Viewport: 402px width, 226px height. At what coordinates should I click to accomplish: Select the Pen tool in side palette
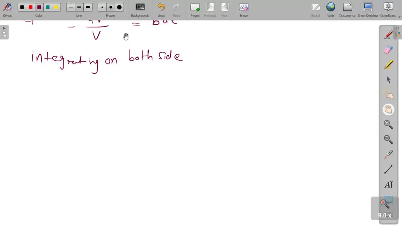[388, 35]
